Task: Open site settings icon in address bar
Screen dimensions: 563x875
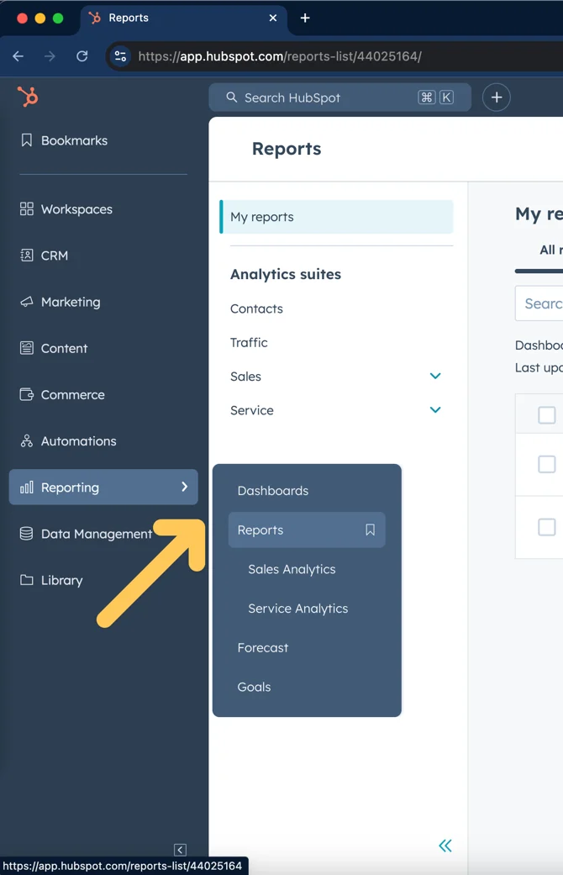Action: 120,56
